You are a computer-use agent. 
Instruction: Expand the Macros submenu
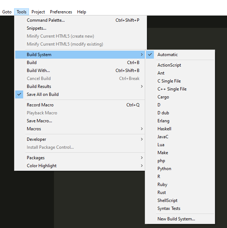pos(34,129)
